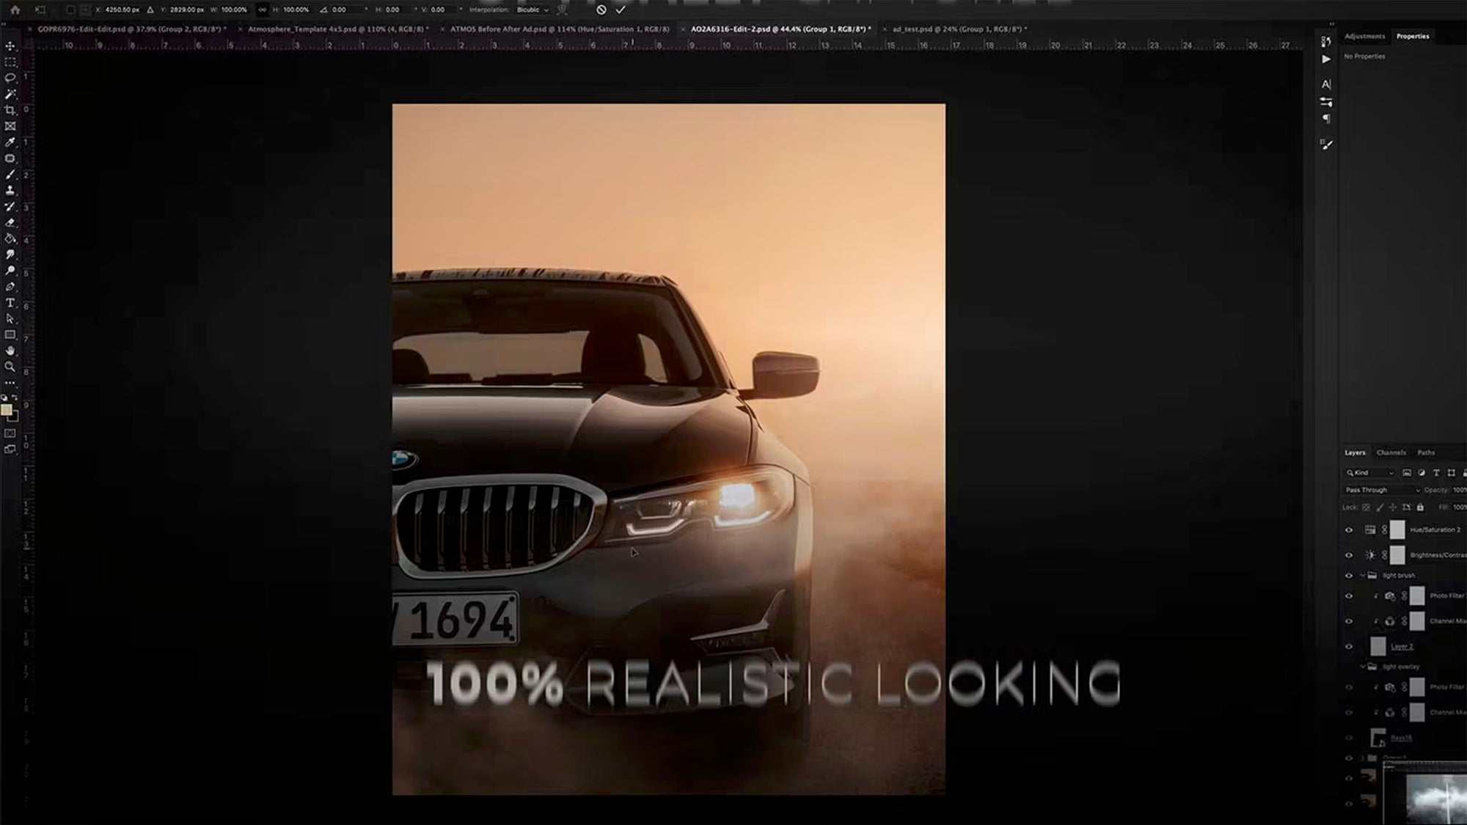Select the Move tool
The width and height of the screenshot is (1467, 825).
coord(10,45)
